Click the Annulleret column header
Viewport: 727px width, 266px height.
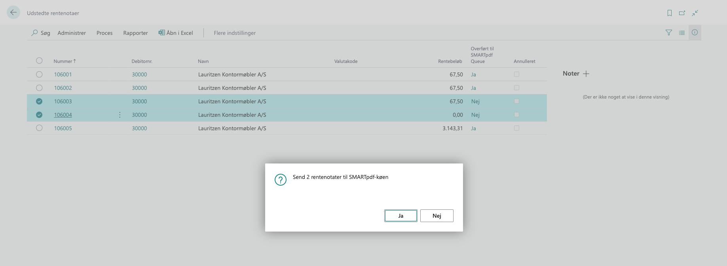[524, 61]
